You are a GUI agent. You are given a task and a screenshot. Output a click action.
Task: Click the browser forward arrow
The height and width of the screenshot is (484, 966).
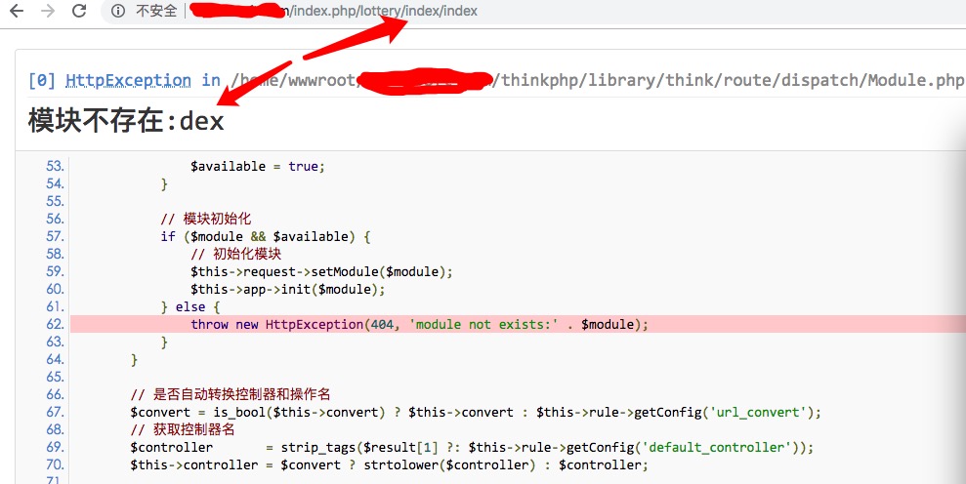pyautogui.click(x=47, y=12)
